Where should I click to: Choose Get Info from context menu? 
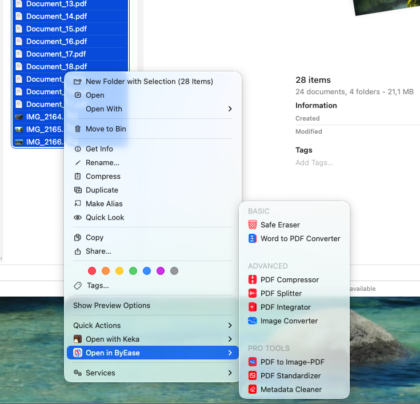coord(153,149)
